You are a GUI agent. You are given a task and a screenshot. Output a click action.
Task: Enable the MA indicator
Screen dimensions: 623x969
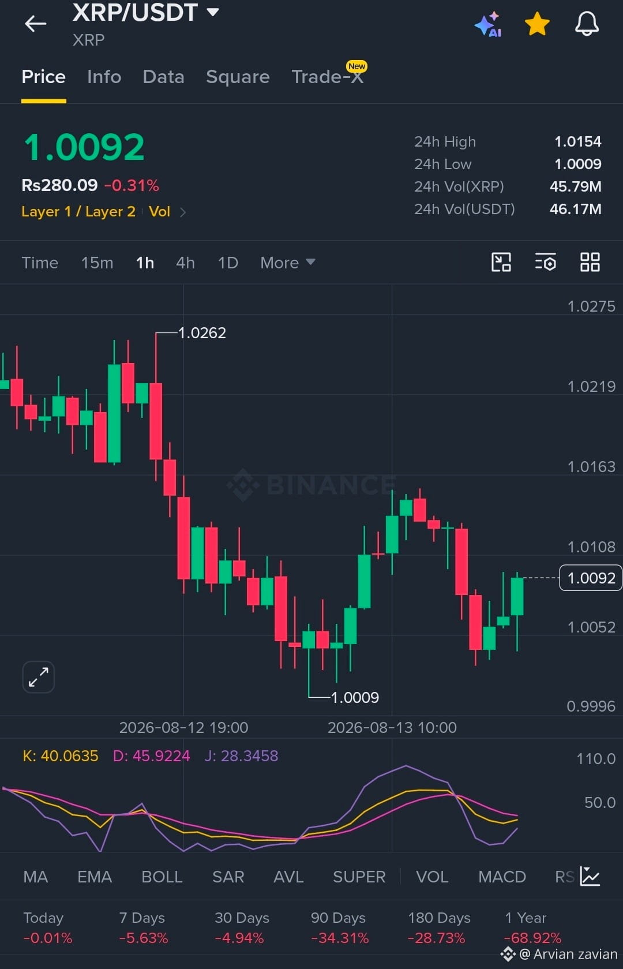(35, 877)
